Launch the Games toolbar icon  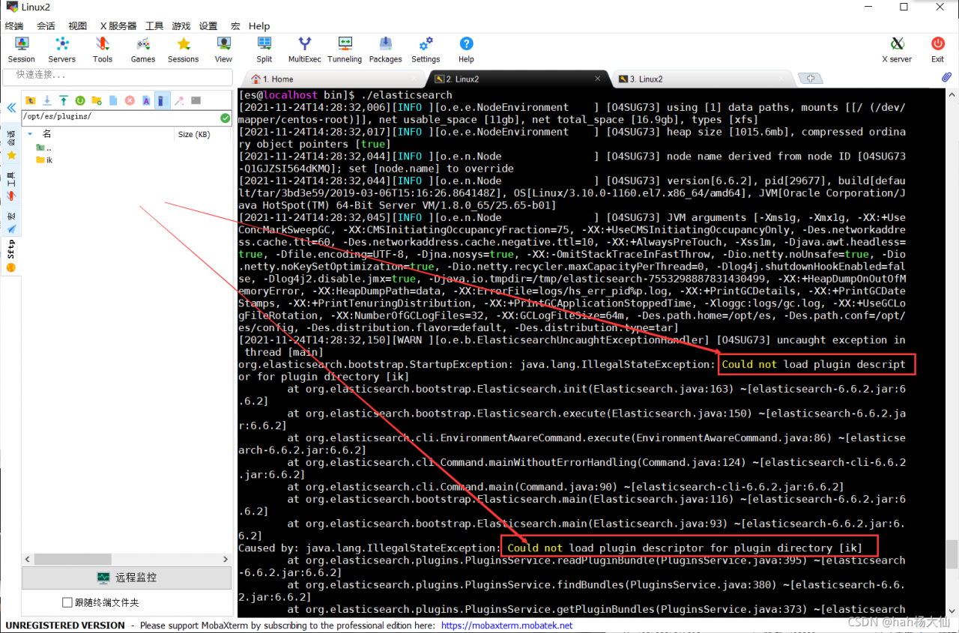(143, 50)
